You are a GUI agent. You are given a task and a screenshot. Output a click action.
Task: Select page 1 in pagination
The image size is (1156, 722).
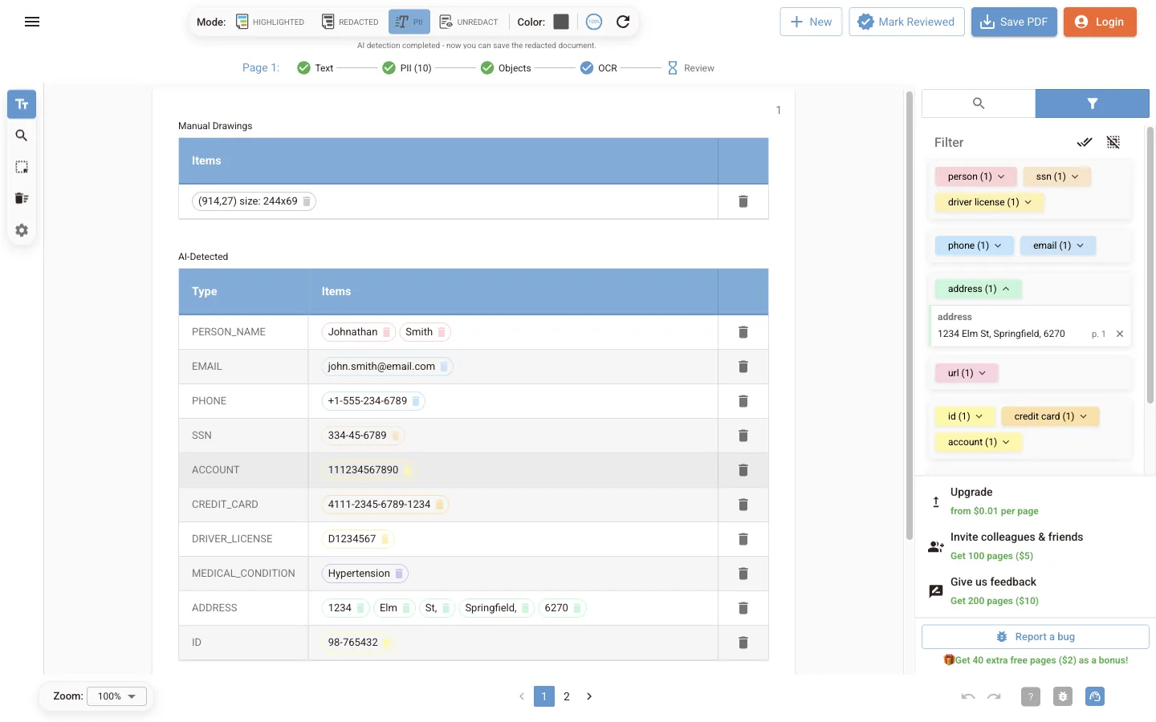click(544, 696)
